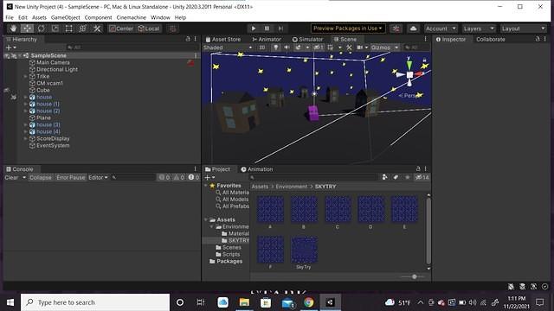Select the Rect Transform tool
The width and height of the screenshot is (554, 311).
(69, 29)
